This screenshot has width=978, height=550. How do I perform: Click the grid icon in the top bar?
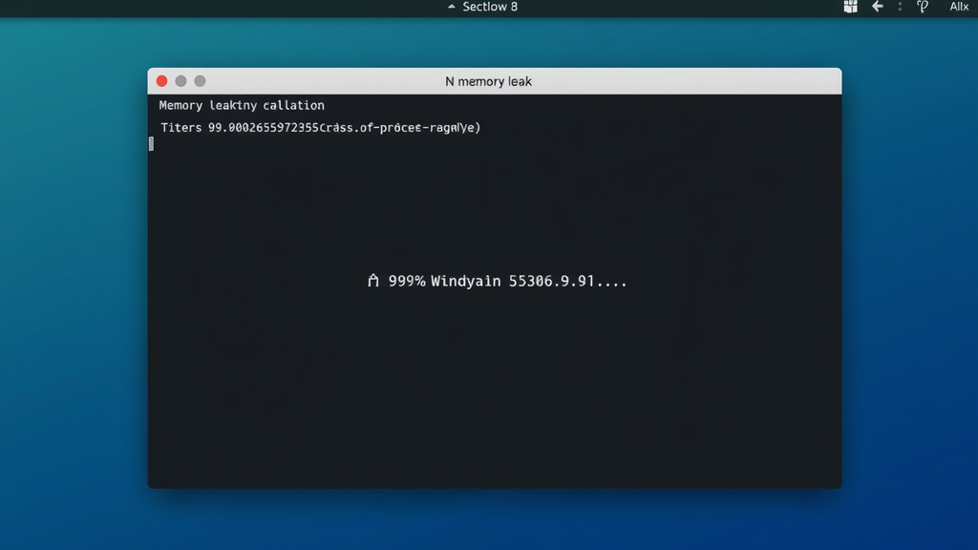850,7
